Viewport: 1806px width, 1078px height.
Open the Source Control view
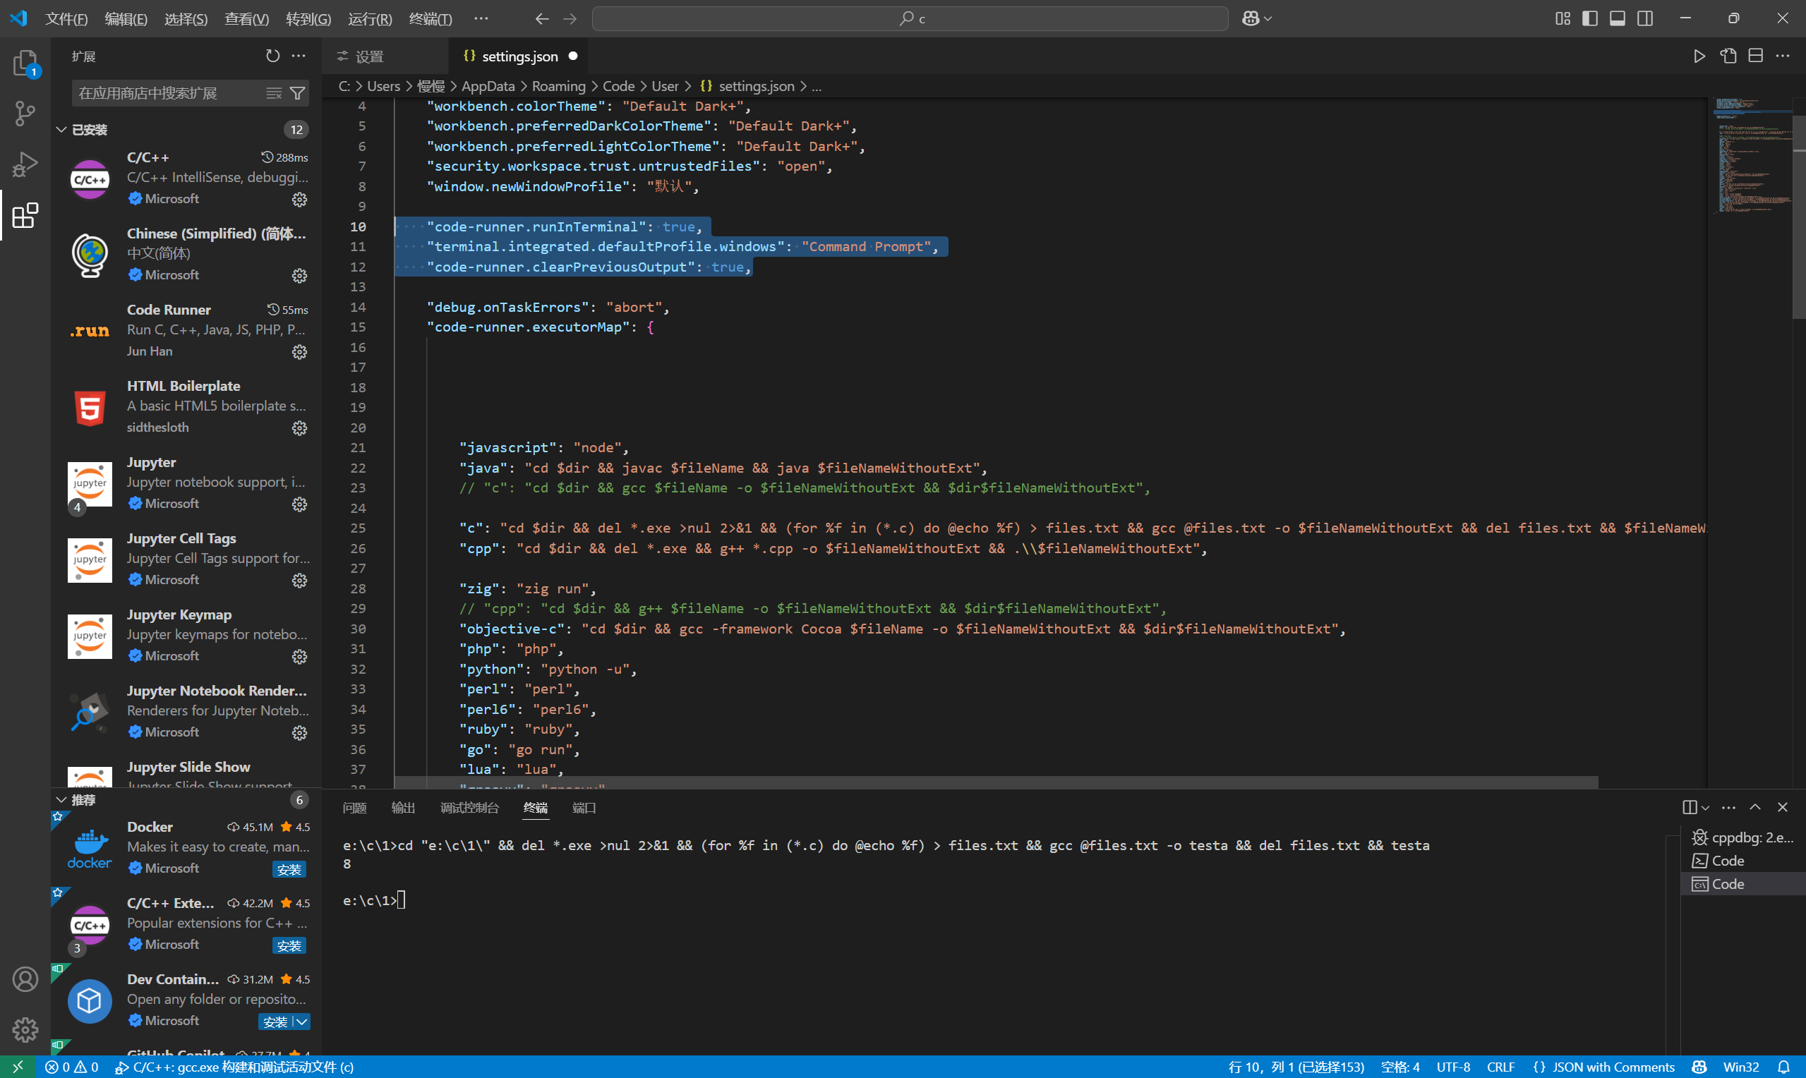coord(25,114)
